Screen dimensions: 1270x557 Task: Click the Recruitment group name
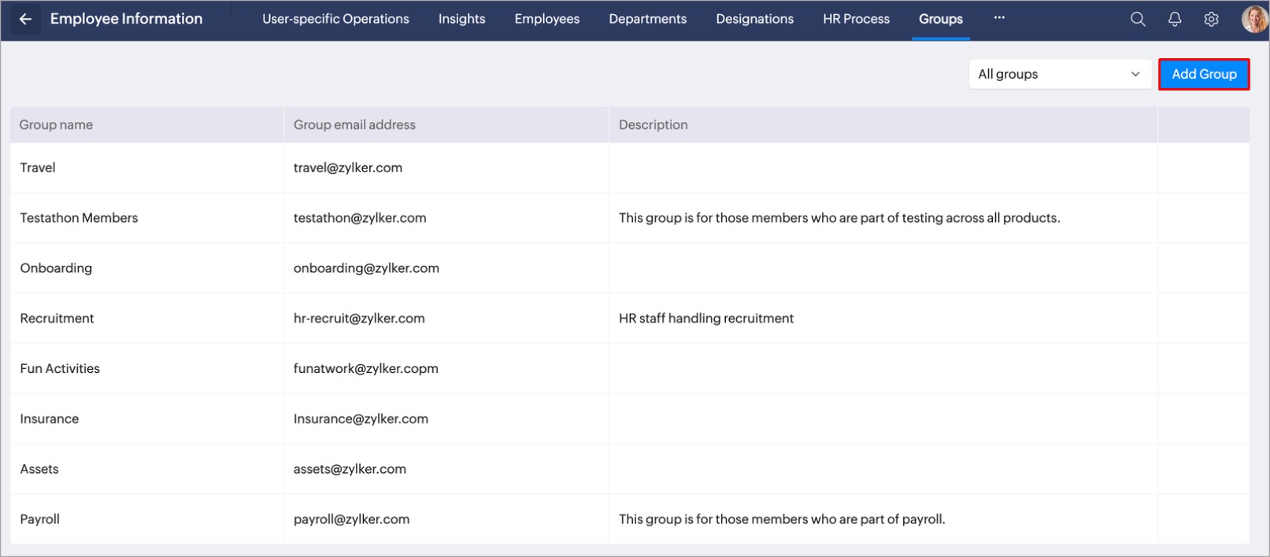pyautogui.click(x=57, y=319)
